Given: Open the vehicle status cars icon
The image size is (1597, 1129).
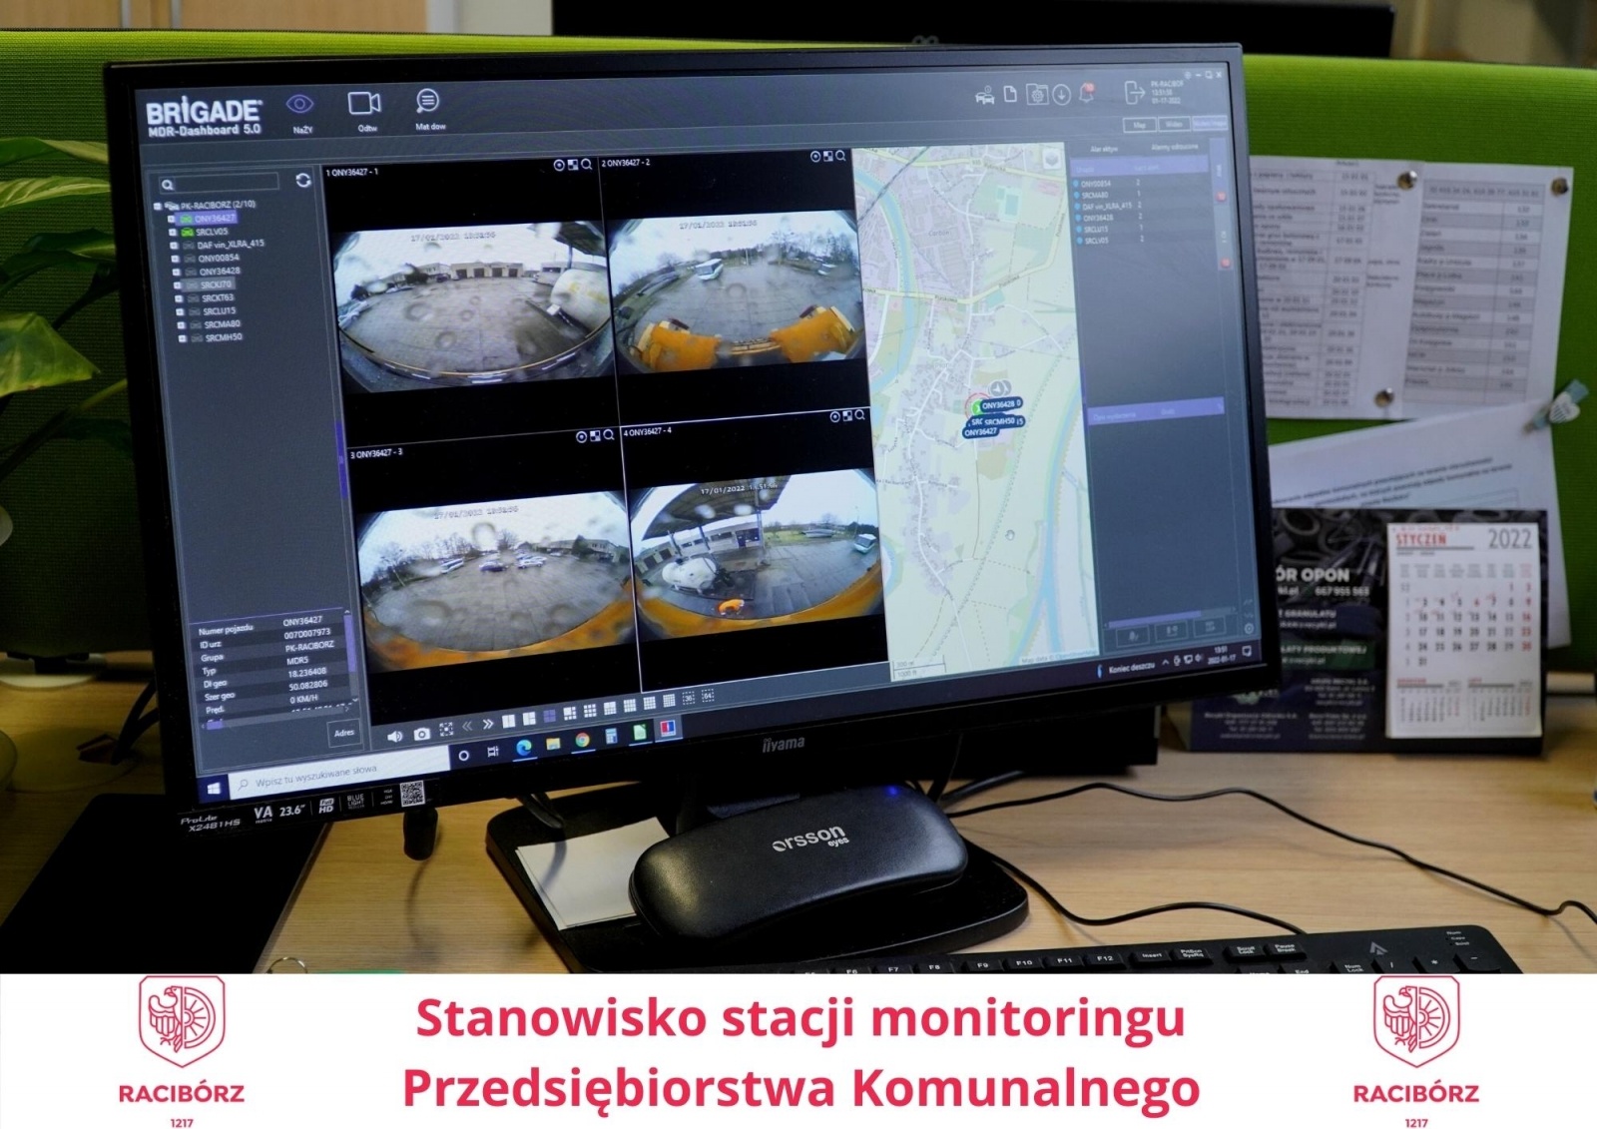Looking at the screenshot, I should [984, 96].
